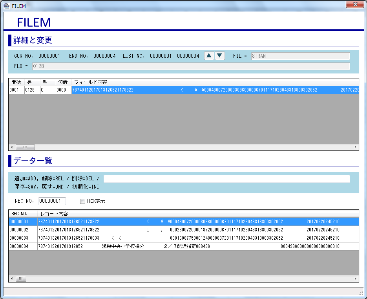The image size is (367, 299).
Task: Click the フィールド内容 column header
Action: 90,82
